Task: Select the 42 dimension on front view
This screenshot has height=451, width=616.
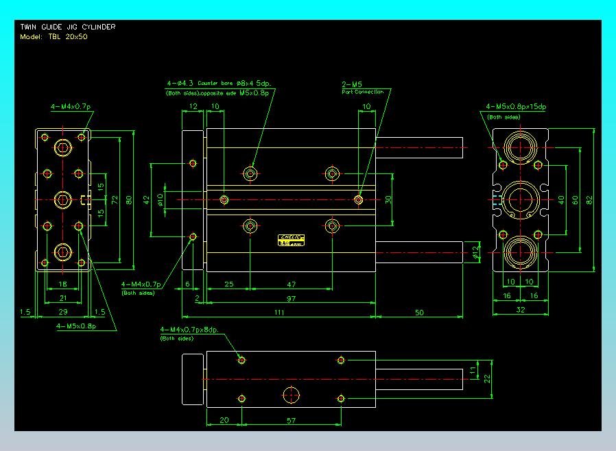Action: (x=146, y=199)
